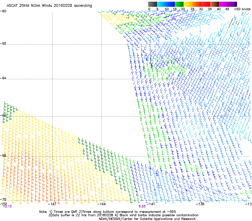
Task: Click the green 15-20 knots legend swatch
Action: tap(179, 4)
